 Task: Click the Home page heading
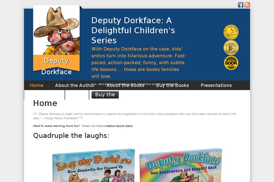tap(45, 103)
